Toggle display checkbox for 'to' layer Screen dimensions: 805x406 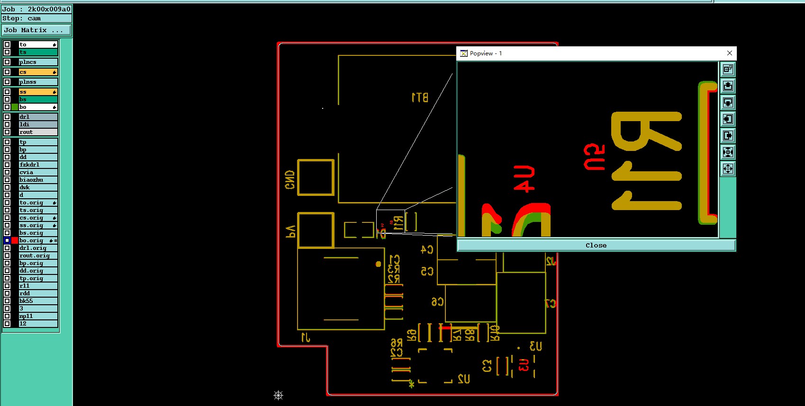click(x=7, y=44)
